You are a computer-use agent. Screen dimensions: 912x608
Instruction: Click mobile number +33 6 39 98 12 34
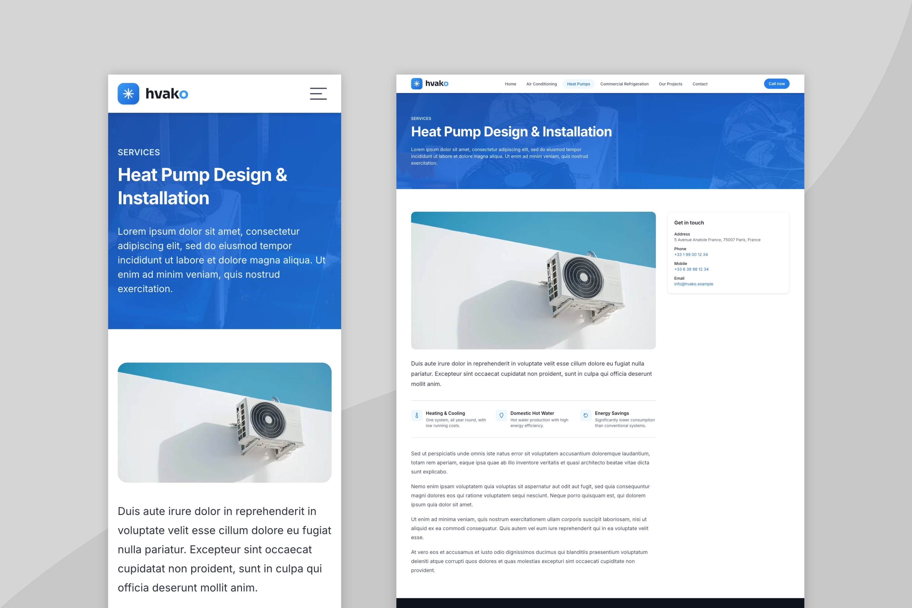click(691, 269)
